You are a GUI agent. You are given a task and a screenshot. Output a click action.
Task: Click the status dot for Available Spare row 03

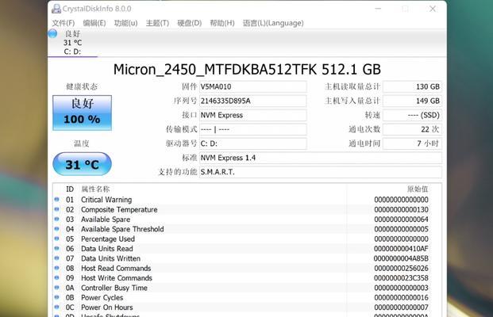point(56,219)
